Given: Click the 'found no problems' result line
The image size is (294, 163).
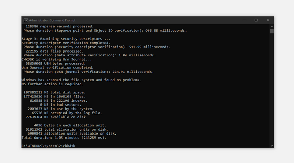Looking at the screenshot, I should click(x=81, y=80).
